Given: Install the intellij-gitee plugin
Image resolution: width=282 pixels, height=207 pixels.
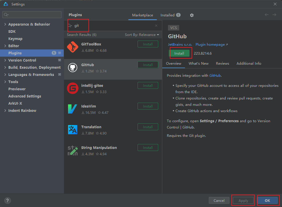Looking at the screenshot, I should coord(148,85).
